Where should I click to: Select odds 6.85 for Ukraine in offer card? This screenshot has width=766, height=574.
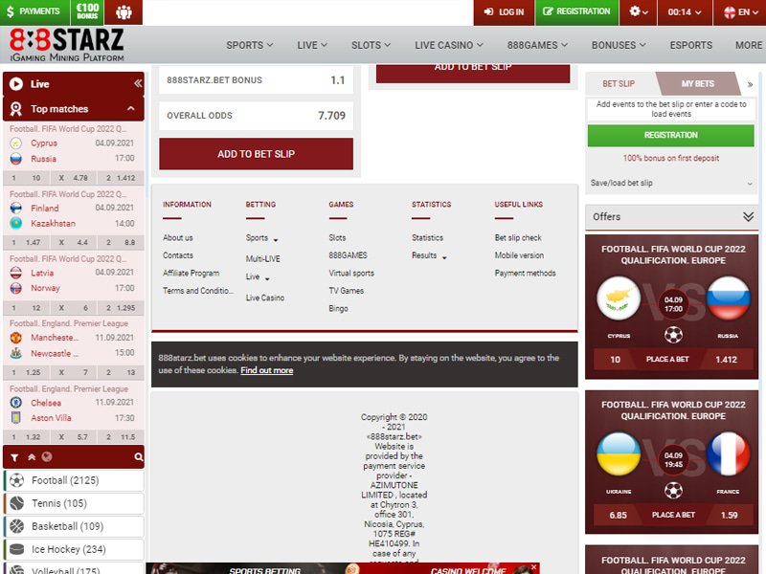[x=618, y=515]
